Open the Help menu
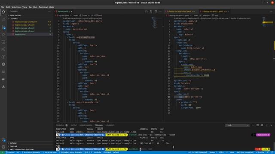Screen dimensions: 275x154 coord(52,7)
